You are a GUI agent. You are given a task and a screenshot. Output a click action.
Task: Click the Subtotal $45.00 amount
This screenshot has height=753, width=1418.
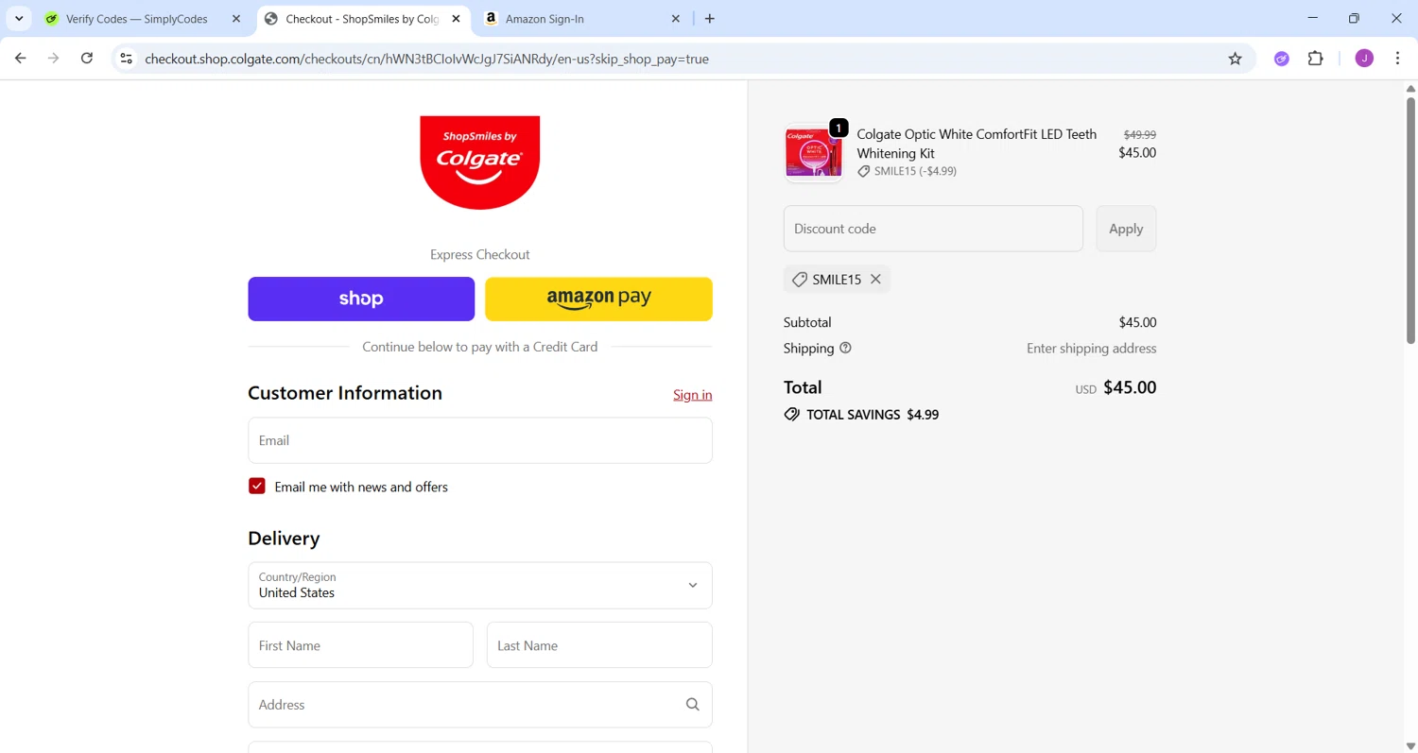pyautogui.click(x=1137, y=322)
